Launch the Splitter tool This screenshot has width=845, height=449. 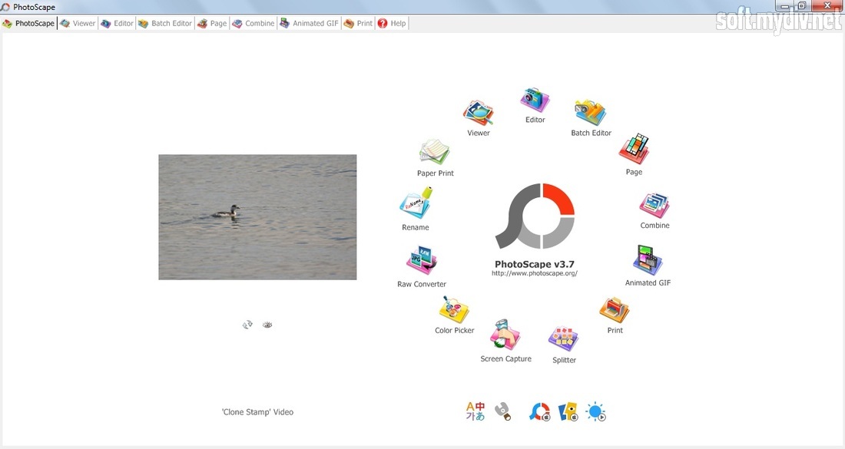[x=564, y=339]
